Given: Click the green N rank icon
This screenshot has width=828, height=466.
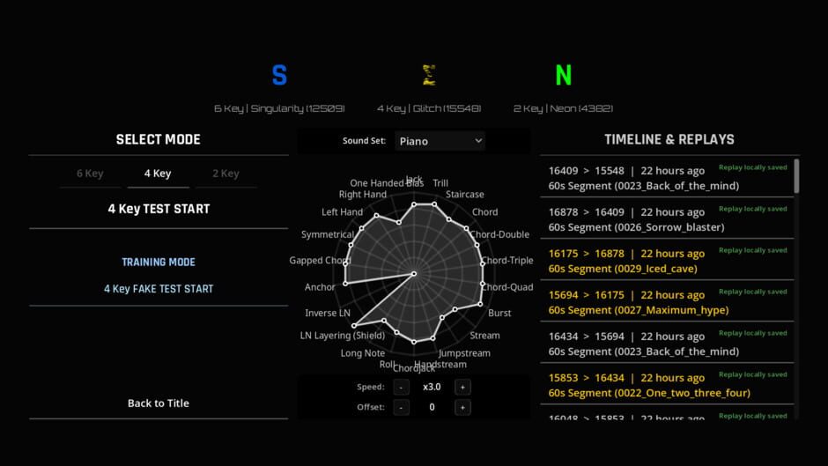Looking at the screenshot, I should (564, 75).
